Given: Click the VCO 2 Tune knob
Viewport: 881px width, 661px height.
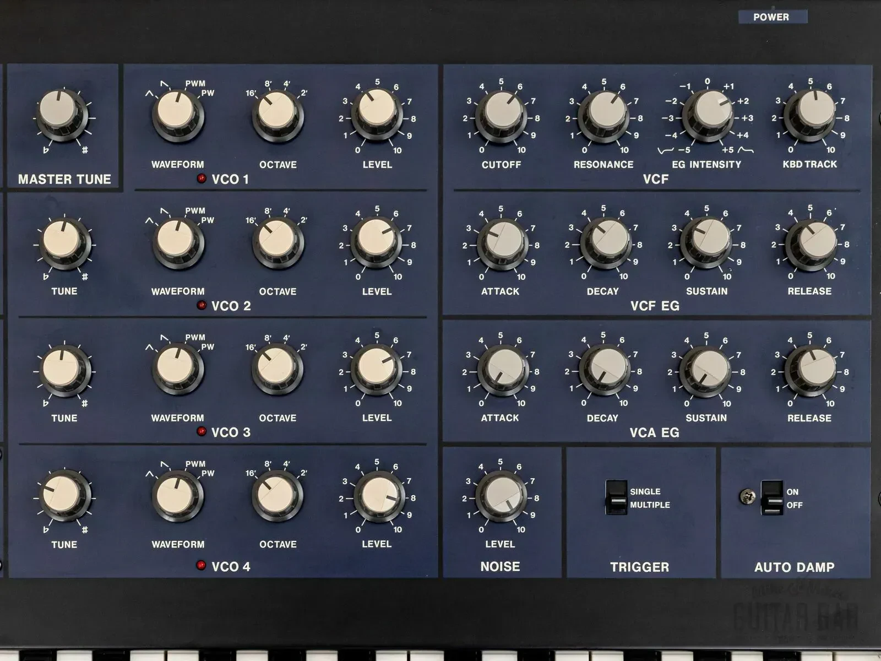Looking at the screenshot, I should point(63,241).
